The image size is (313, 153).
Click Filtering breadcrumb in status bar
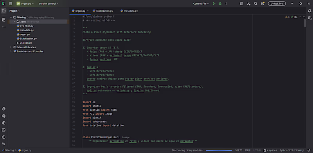[x=8, y=150]
